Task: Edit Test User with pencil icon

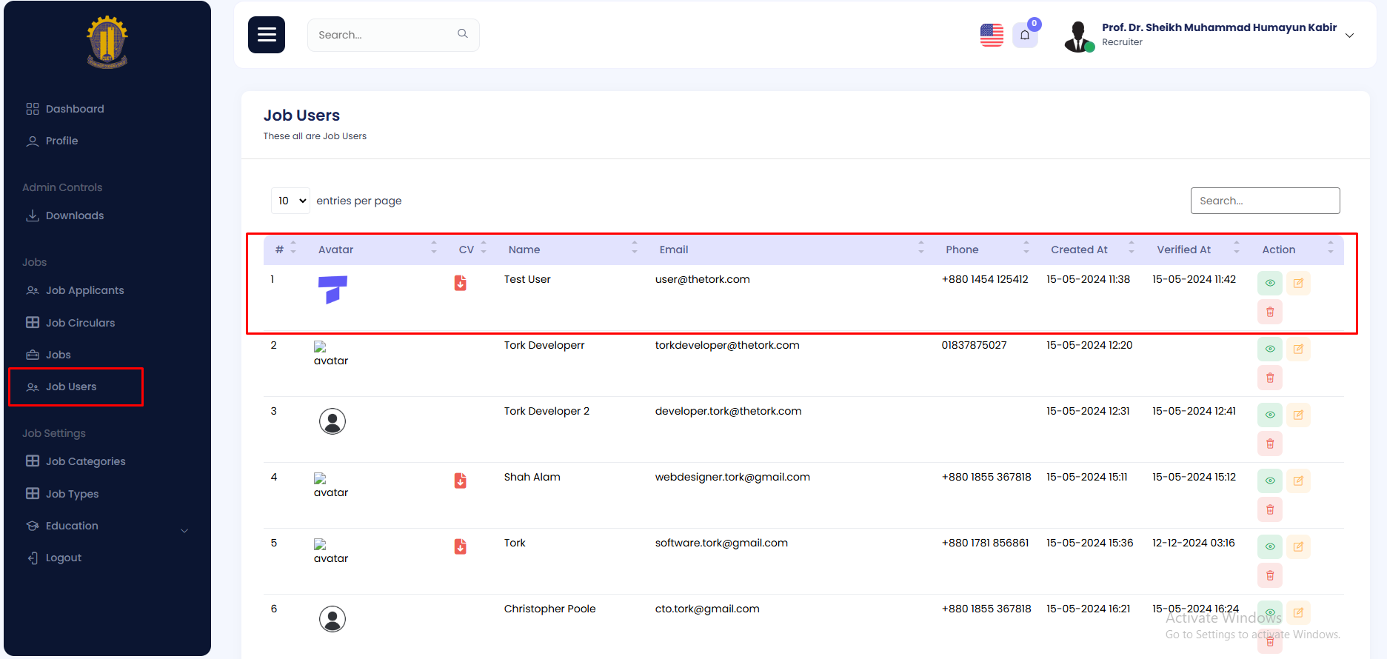Action: [1298, 283]
